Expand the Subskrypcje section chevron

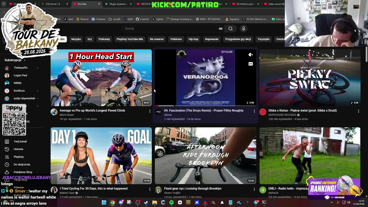click(24, 60)
